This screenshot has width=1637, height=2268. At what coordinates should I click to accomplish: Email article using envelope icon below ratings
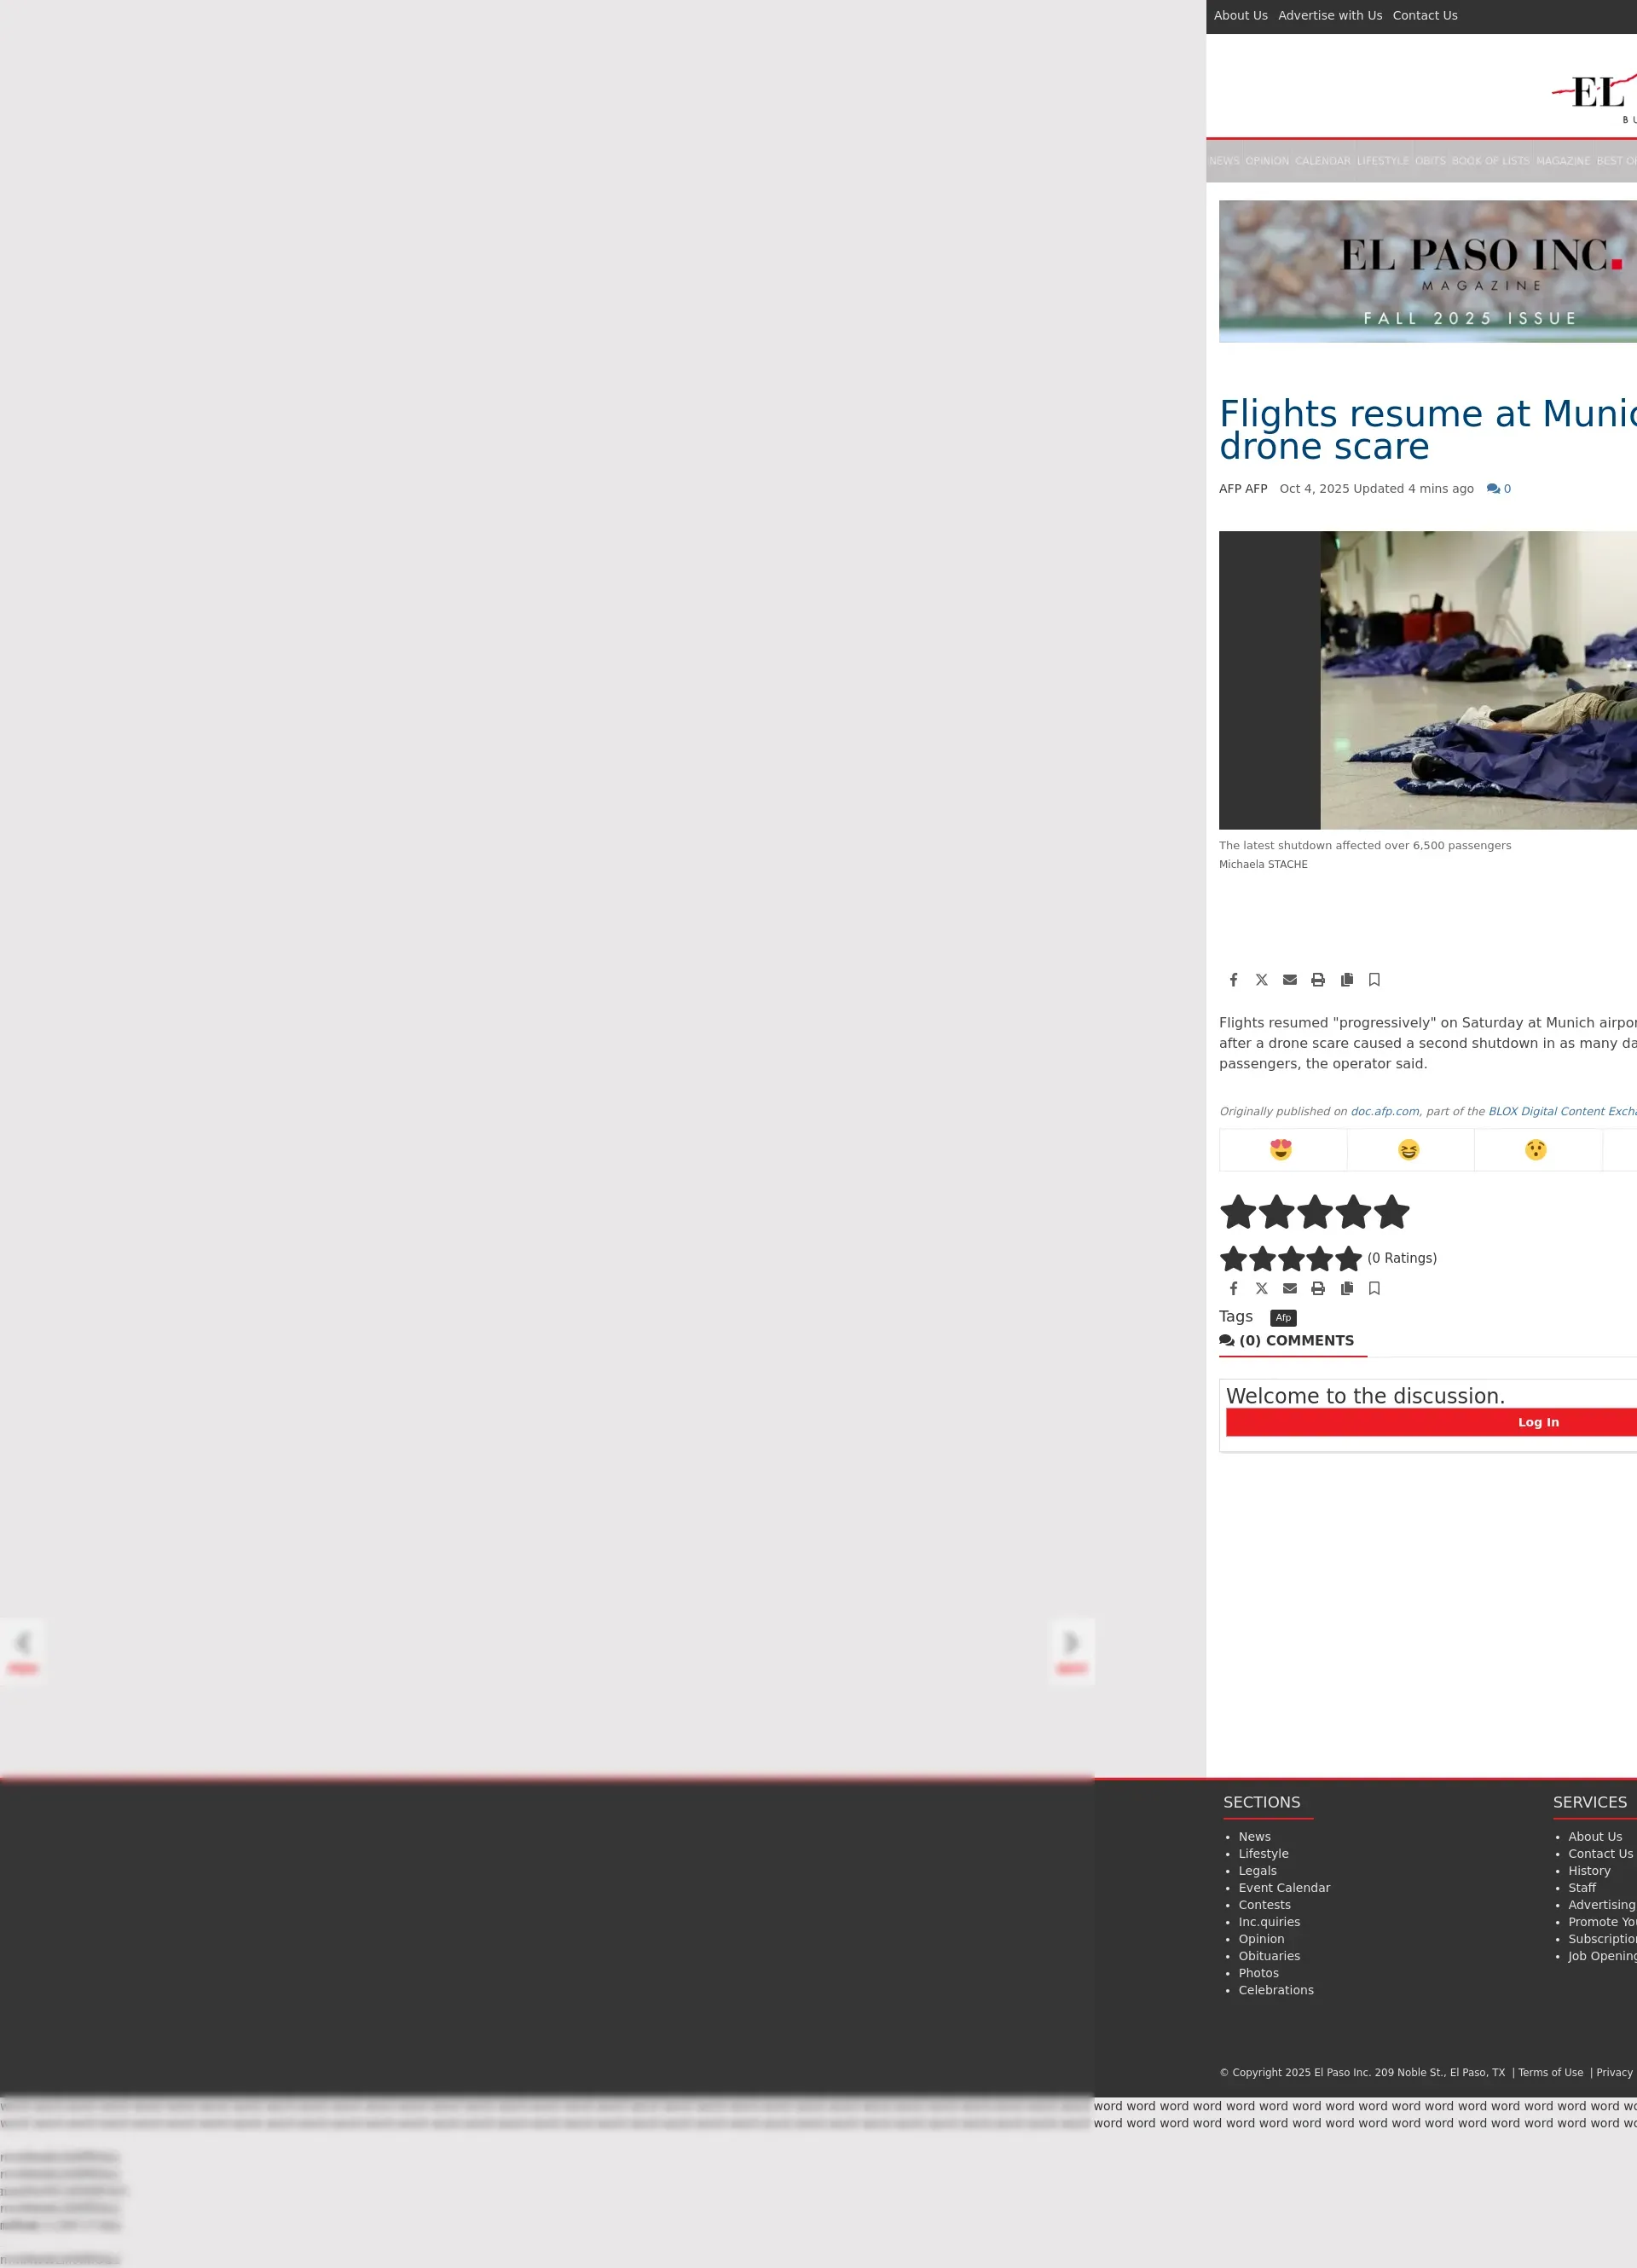pyautogui.click(x=1289, y=1288)
